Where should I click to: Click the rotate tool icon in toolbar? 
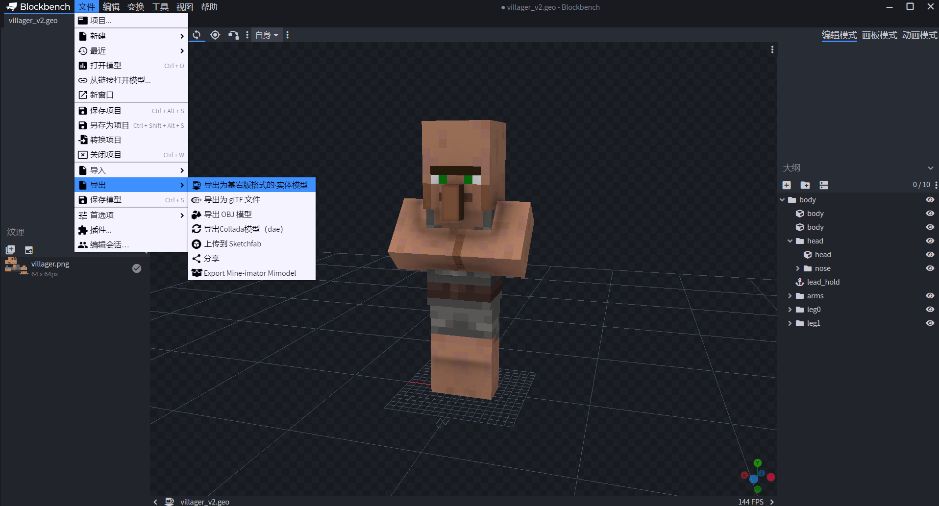[197, 35]
